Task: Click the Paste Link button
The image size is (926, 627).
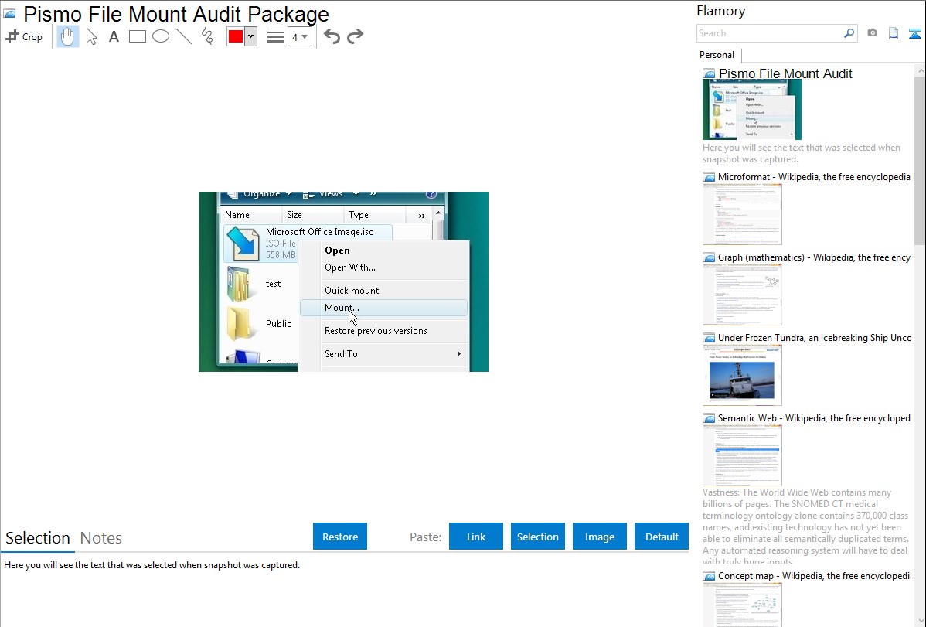Action: (x=476, y=537)
